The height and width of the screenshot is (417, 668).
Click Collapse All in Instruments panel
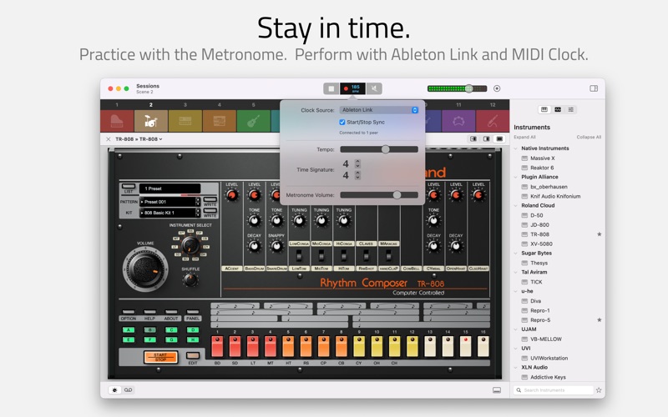point(589,137)
